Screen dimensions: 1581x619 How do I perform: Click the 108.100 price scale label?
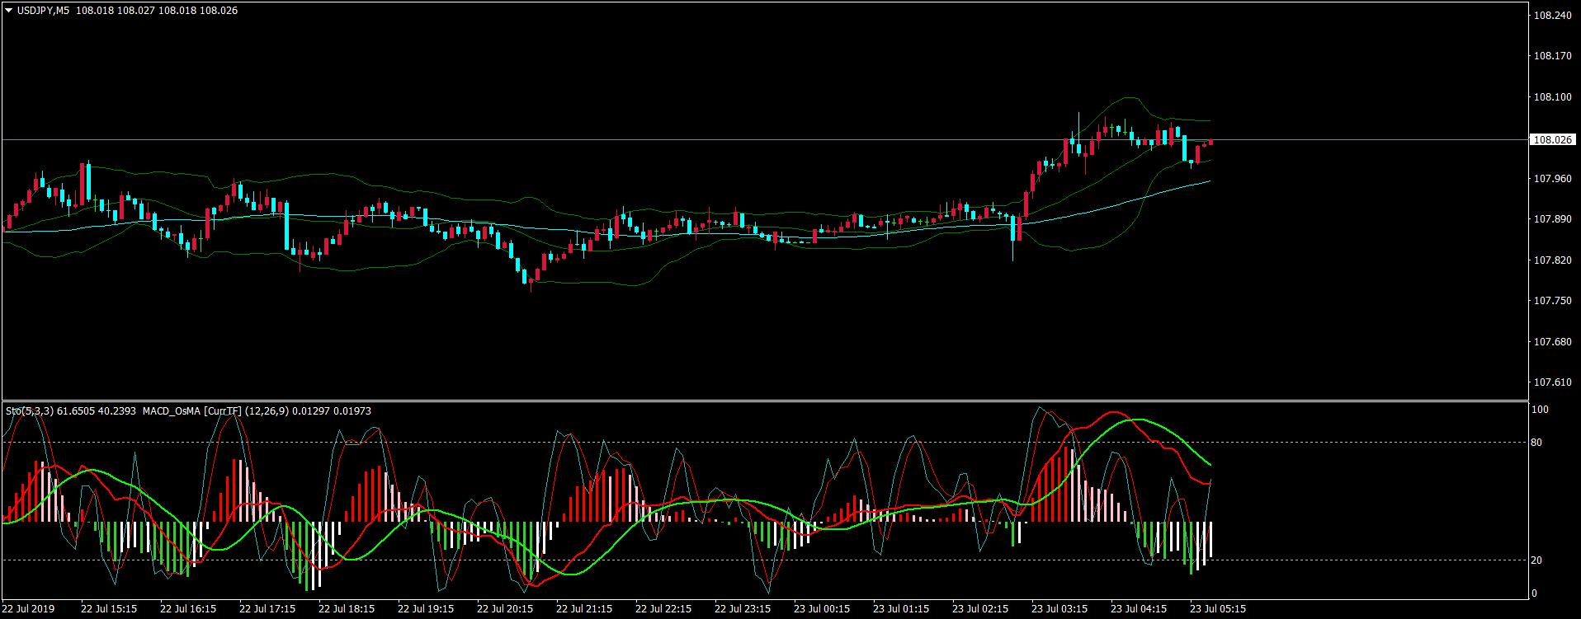click(x=1551, y=96)
